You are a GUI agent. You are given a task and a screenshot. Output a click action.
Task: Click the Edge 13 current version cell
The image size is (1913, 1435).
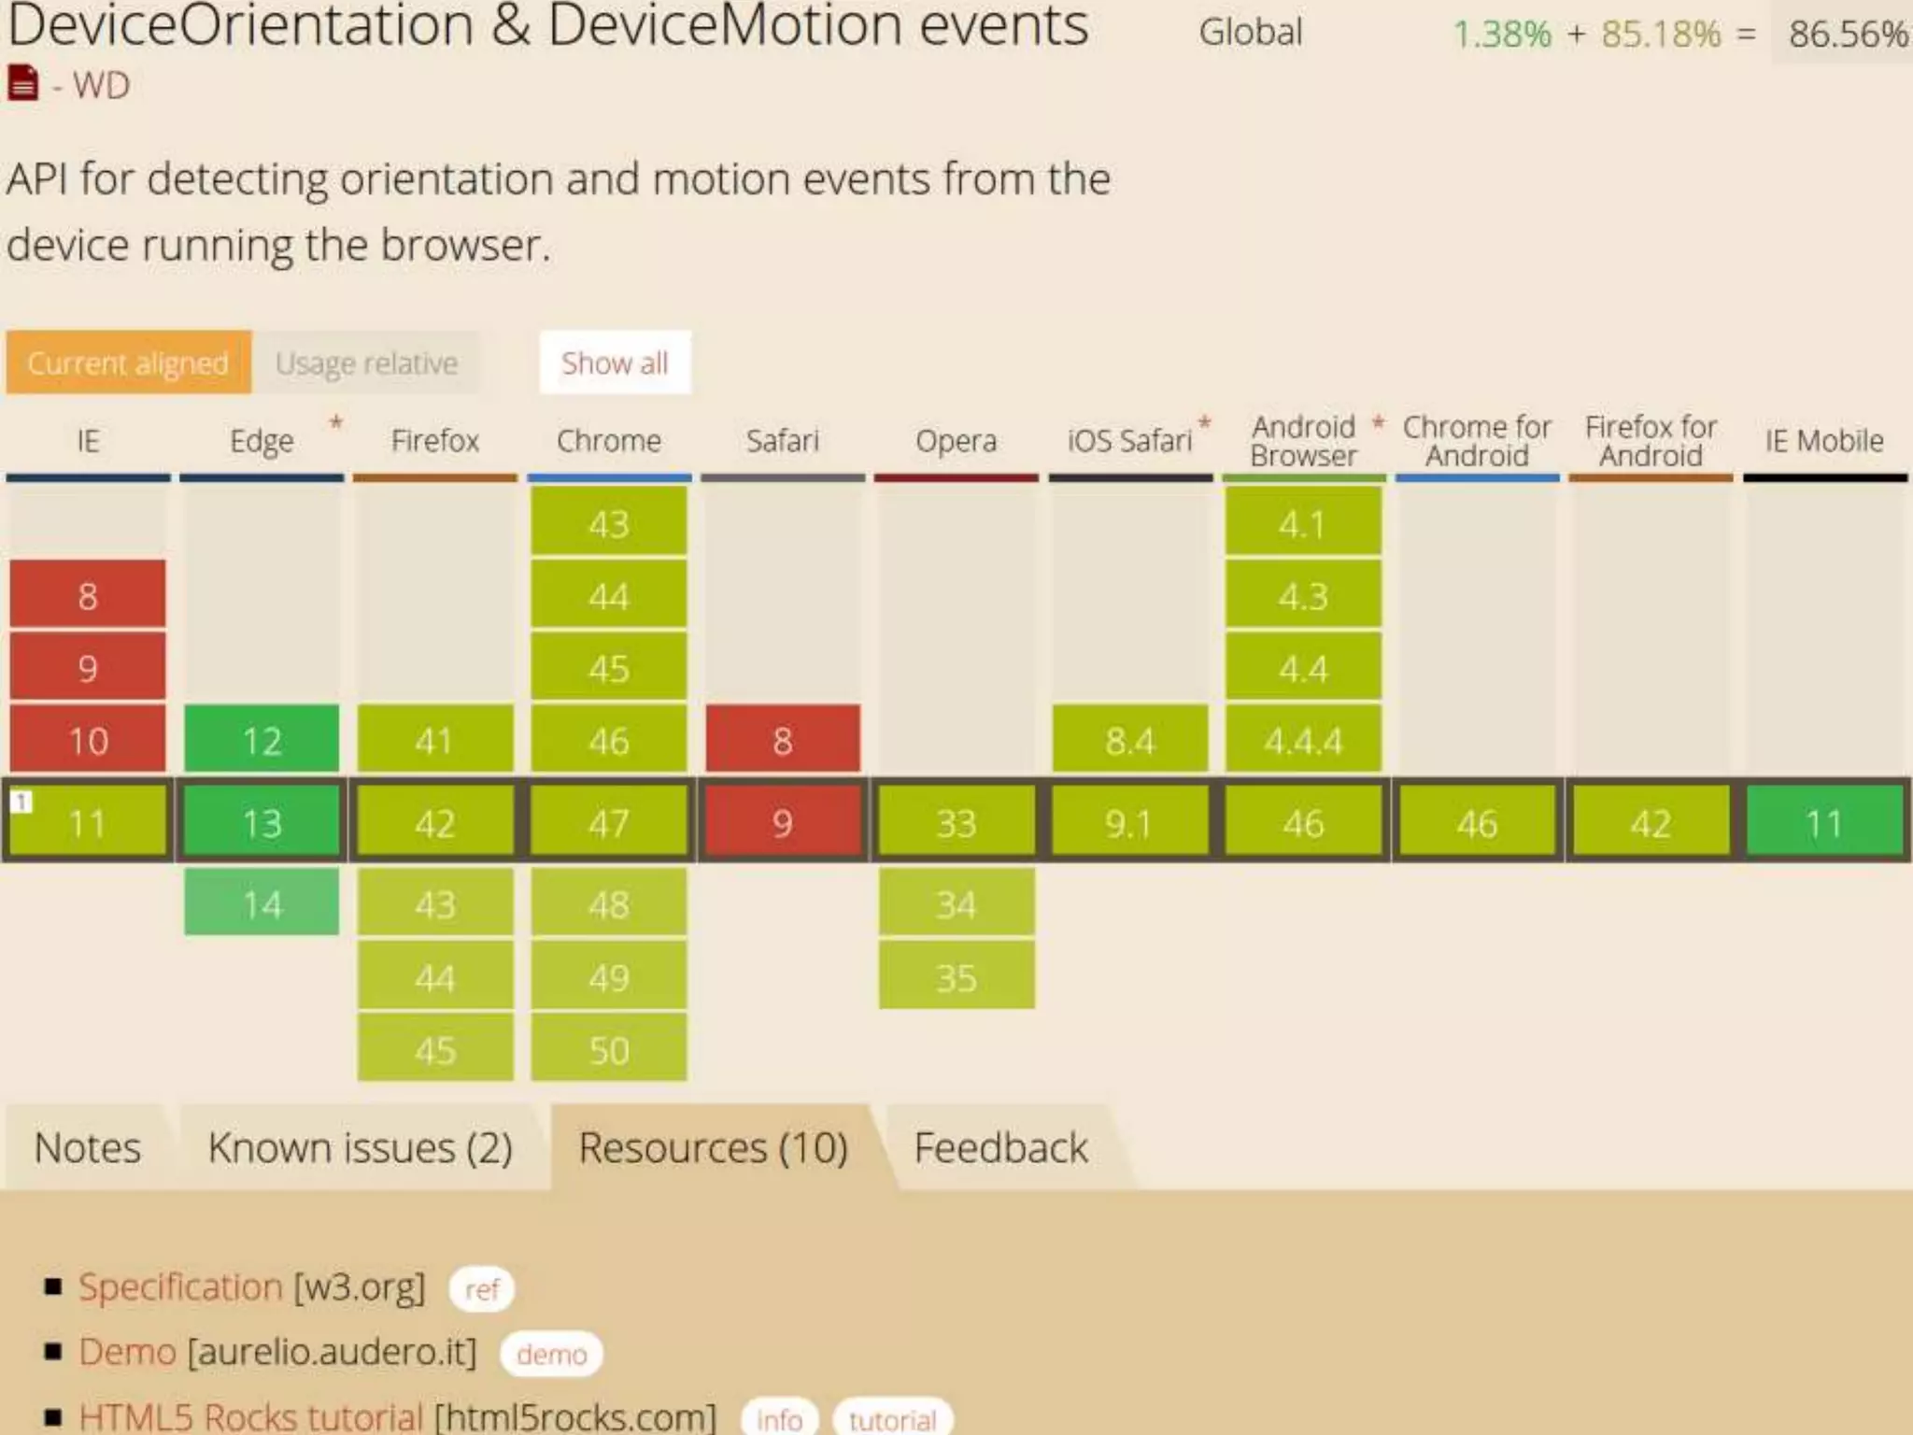pyautogui.click(x=262, y=822)
